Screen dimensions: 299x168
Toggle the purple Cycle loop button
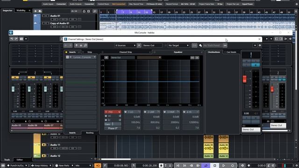206,166
